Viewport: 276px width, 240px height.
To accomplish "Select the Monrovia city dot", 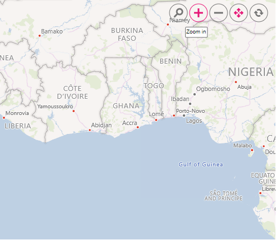I will pyautogui.click(x=4, y=118).
